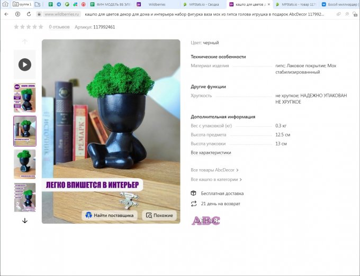Switch to the 'MPStats.io - Сводка' tab
Screen dimensions: 360x276
[200, 4]
